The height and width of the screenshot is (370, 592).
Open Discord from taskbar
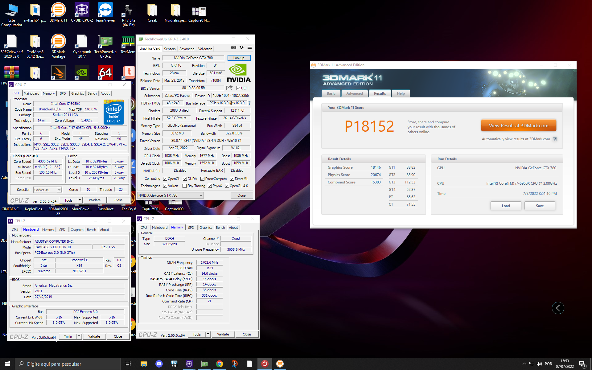(159, 364)
